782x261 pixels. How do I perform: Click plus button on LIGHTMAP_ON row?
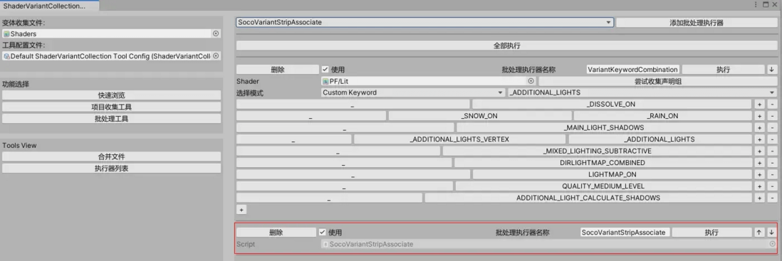[759, 174]
